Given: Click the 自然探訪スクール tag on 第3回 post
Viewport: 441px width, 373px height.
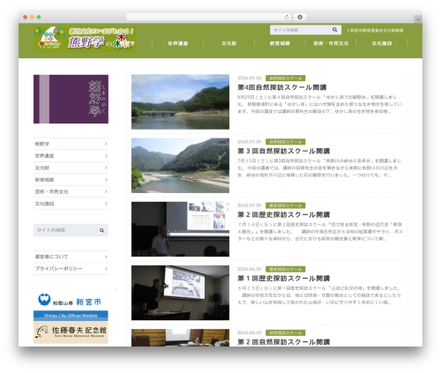Looking at the screenshot, I should click(x=286, y=142).
